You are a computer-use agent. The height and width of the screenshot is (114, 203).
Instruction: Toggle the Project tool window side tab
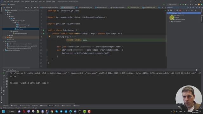(x=1, y=10)
